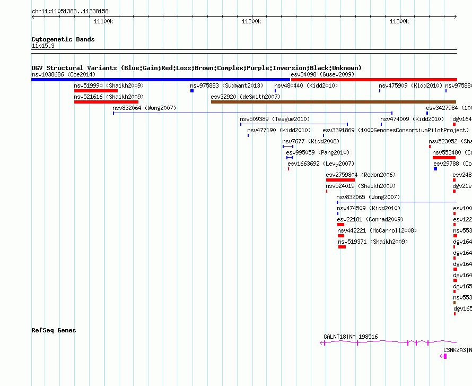The height and width of the screenshot is (386, 472).
Task: Select the blue line of nsv832065
Action: (397, 202)
